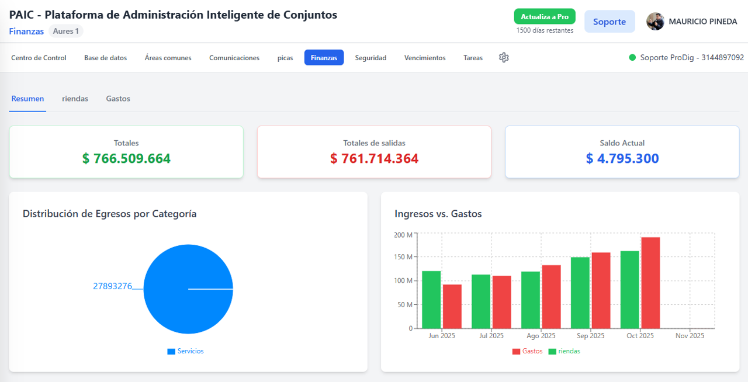748x382 pixels.
Task: Click Mauricio Pineda's profile avatar
Action: 655,22
